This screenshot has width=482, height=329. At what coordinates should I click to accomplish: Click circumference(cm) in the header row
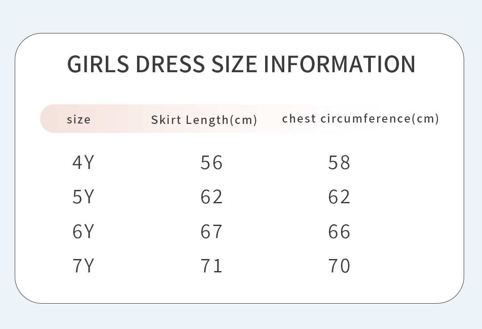(380, 119)
